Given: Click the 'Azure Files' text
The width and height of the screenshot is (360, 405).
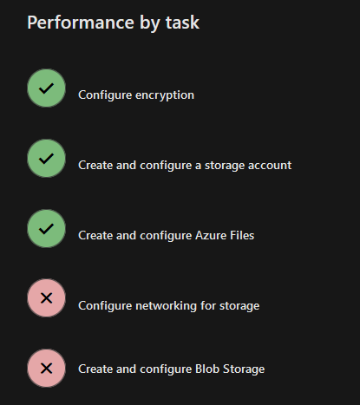Looking at the screenshot, I should click(225, 235).
